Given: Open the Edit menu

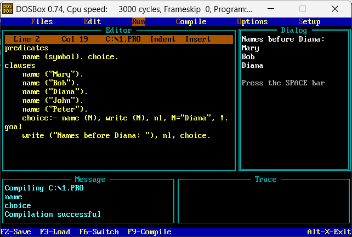Looking at the screenshot, I should coord(92,22).
